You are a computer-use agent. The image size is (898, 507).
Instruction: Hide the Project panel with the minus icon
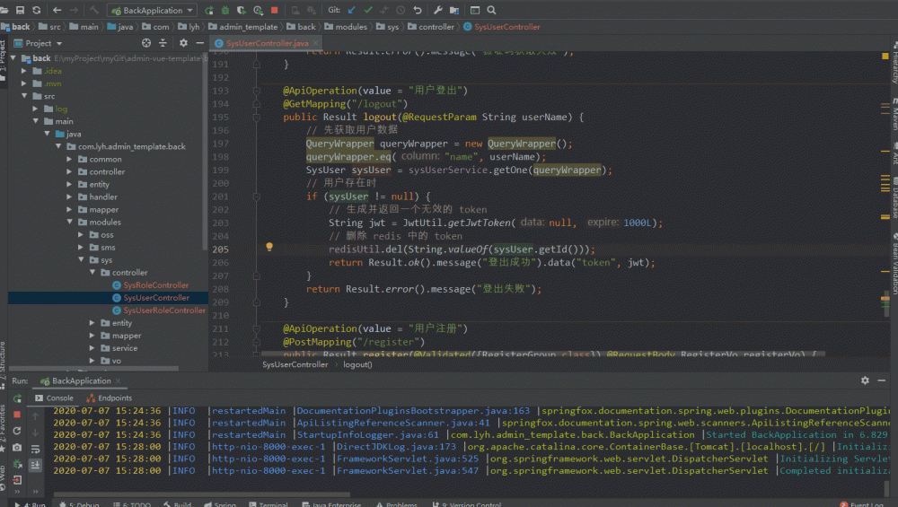click(200, 43)
